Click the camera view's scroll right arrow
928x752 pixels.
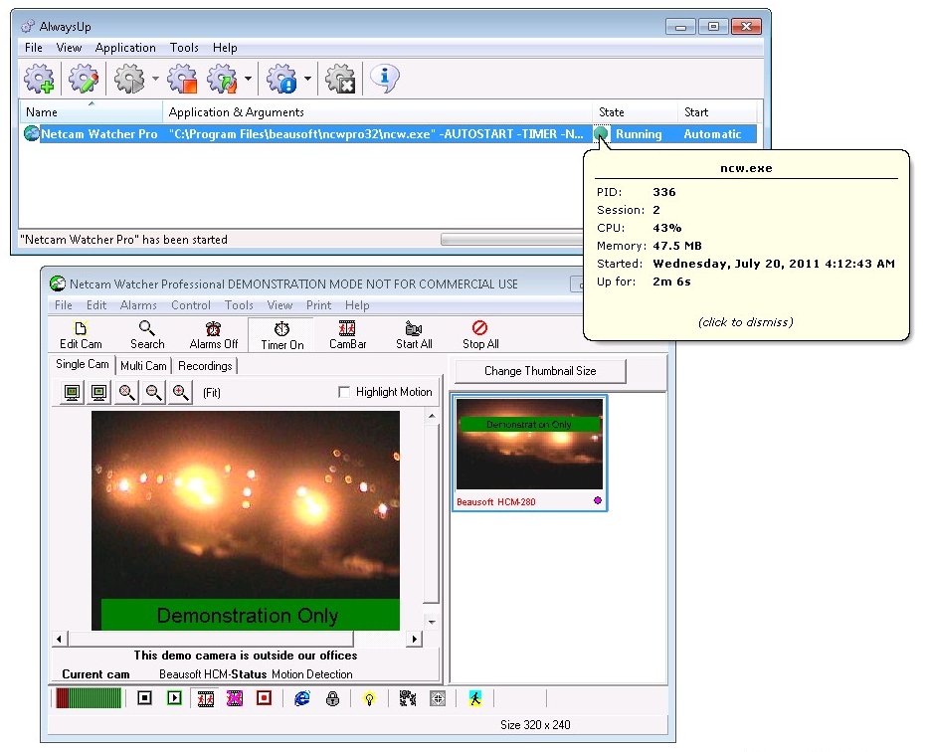point(415,639)
